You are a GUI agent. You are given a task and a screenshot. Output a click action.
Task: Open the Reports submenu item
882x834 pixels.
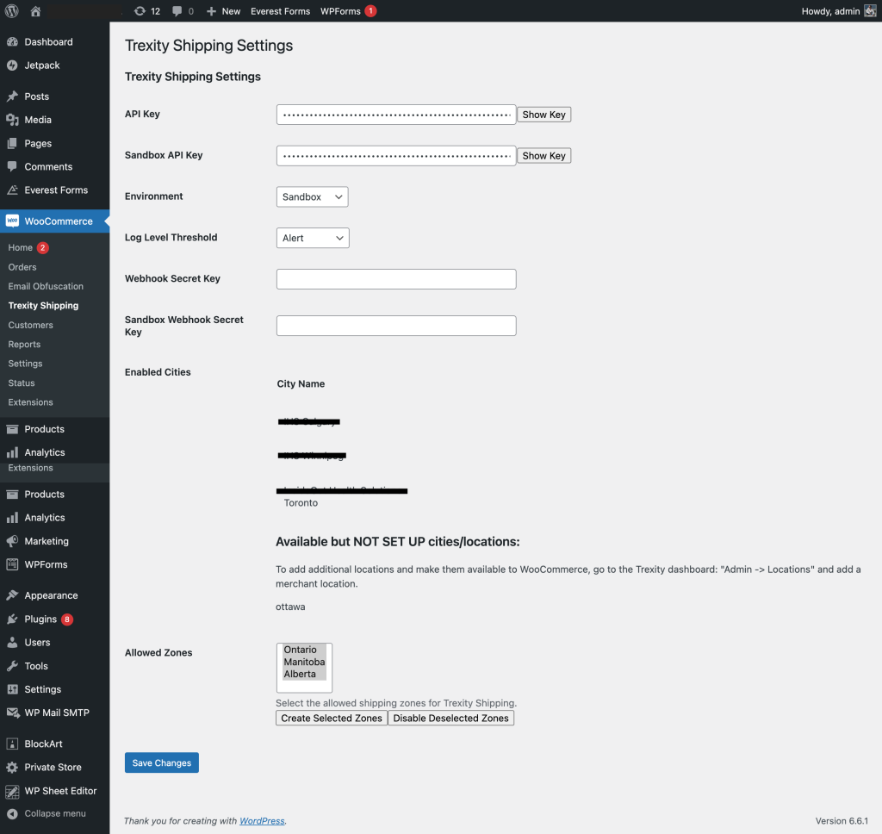[24, 345]
